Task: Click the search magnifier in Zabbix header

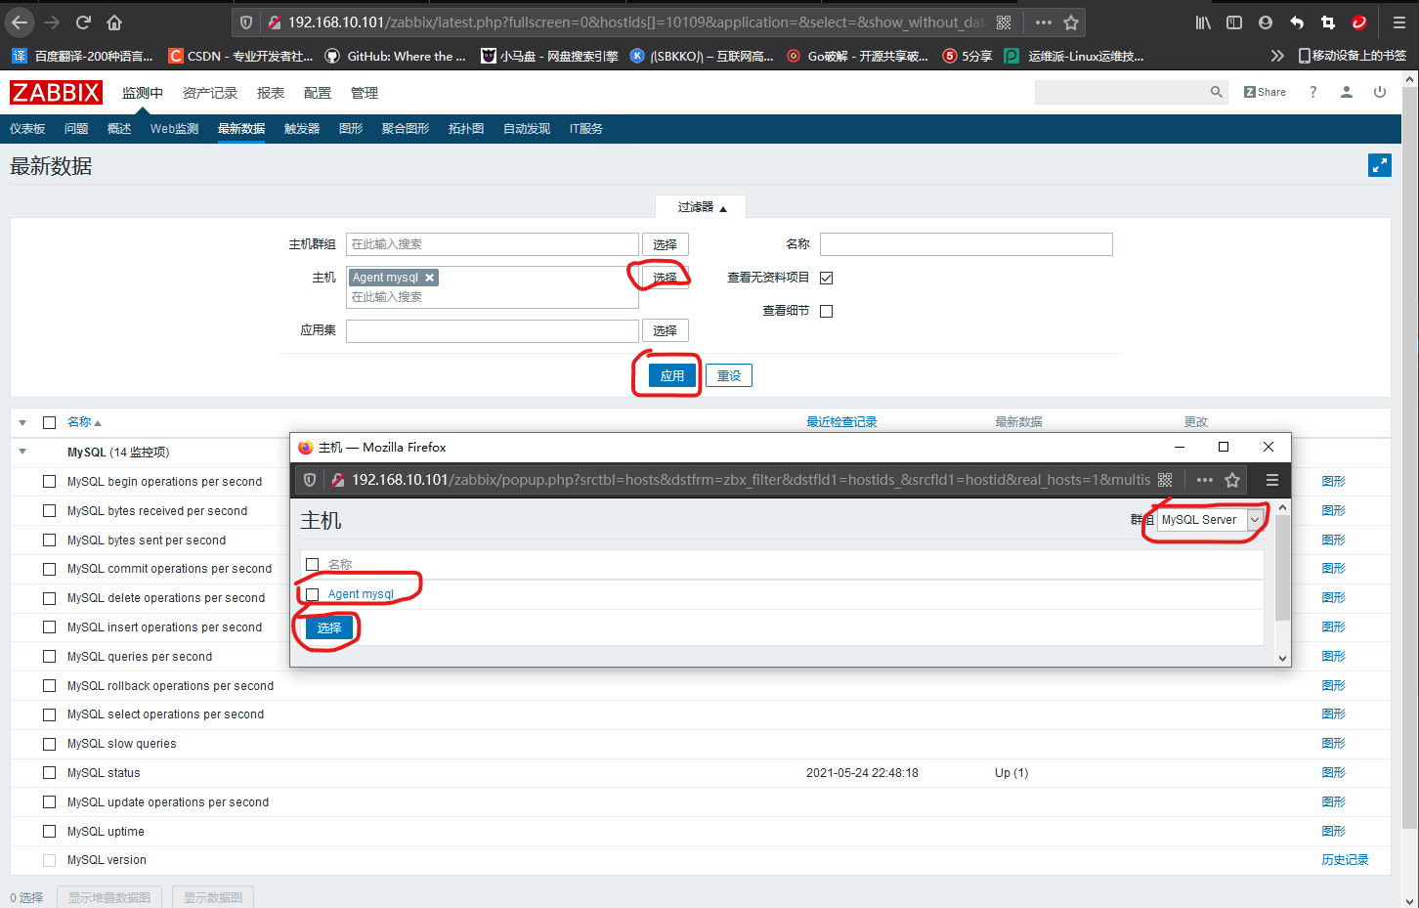Action: [x=1216, y=92]
